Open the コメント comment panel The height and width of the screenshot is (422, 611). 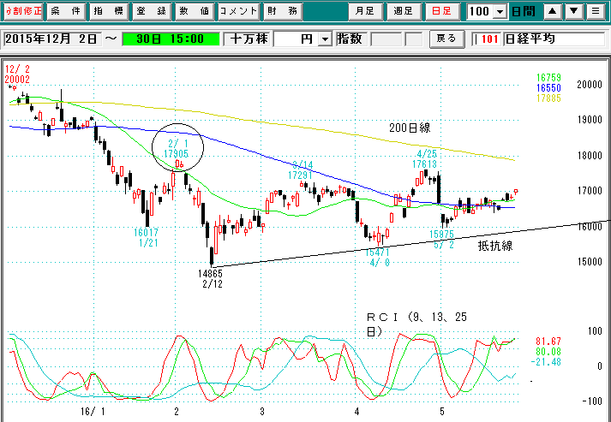(x=237, y=12)
